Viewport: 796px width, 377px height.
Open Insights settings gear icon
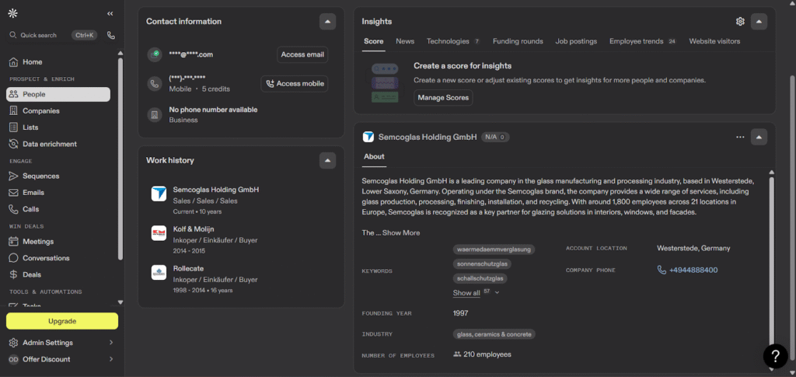pos(740,22)
